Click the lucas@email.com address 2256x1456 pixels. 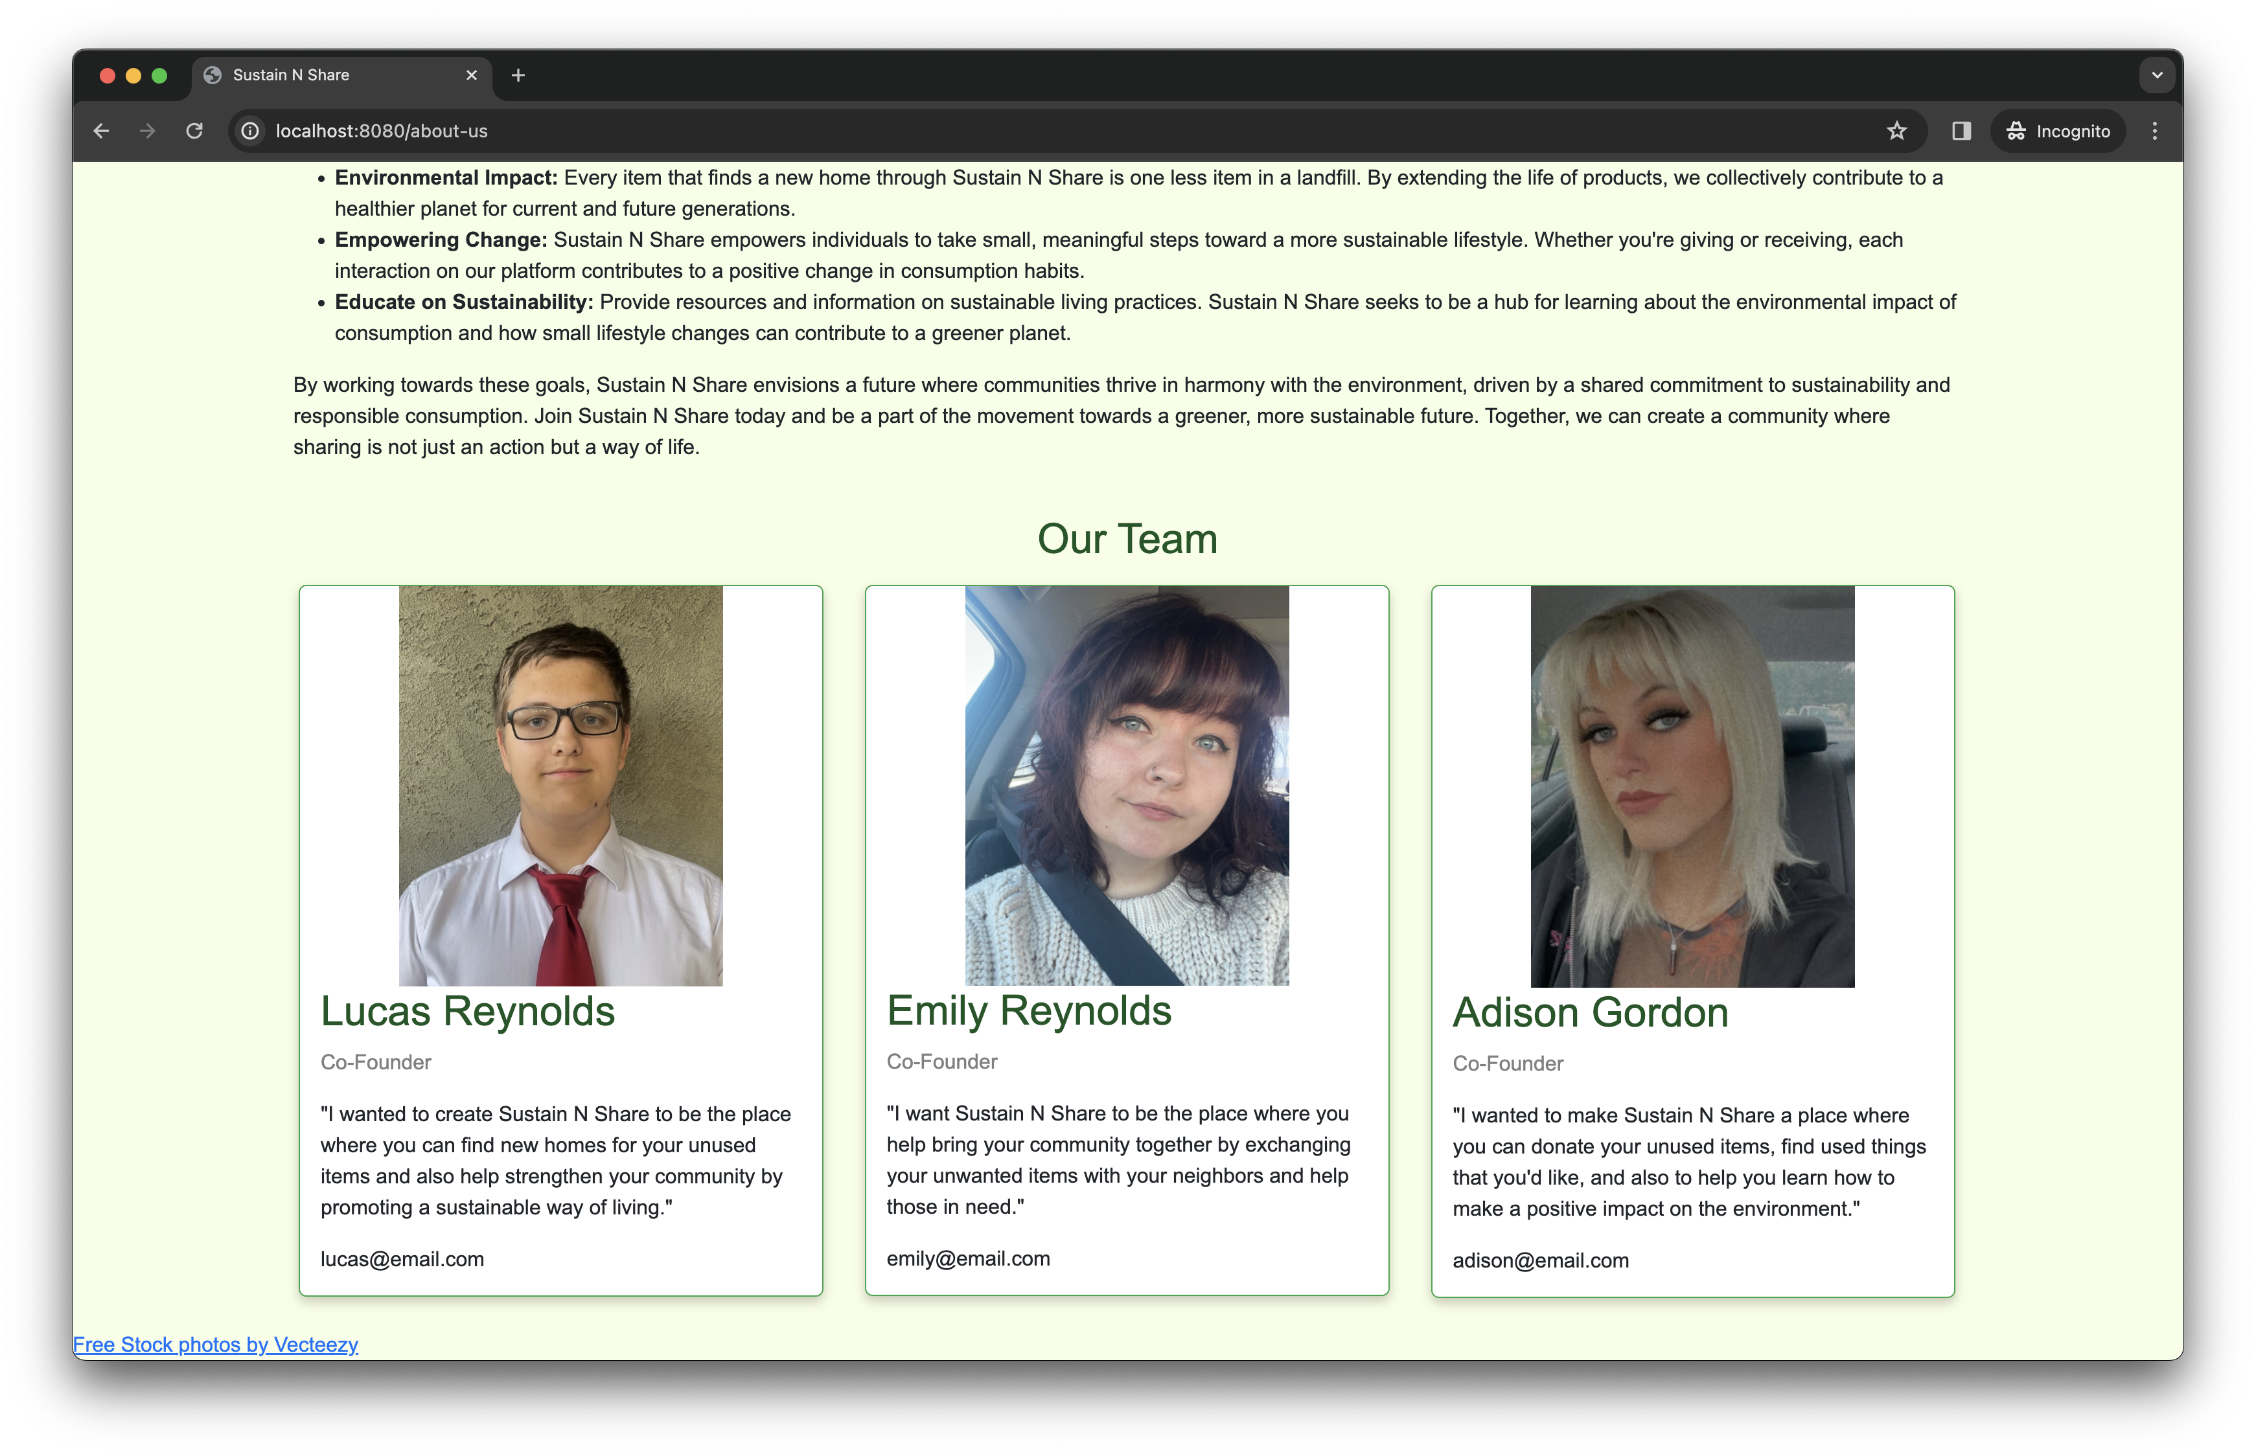click(402, 1259)
